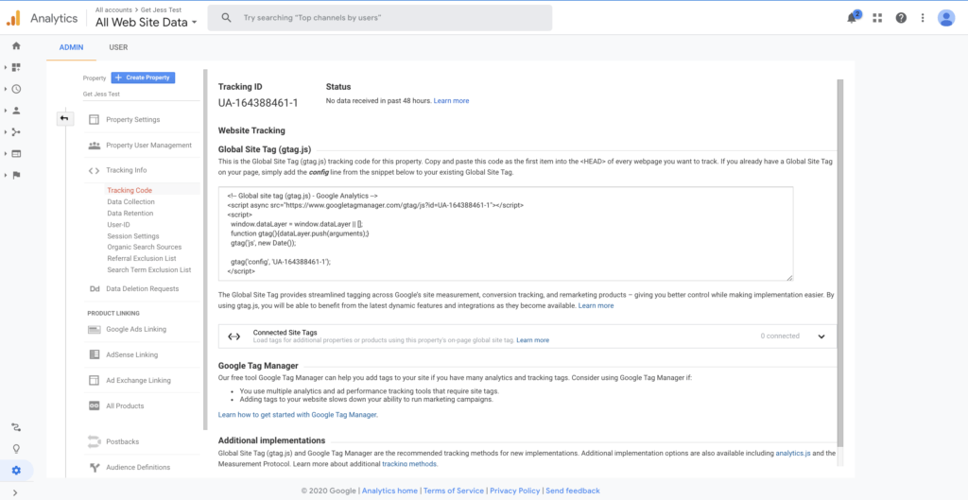The height and width of the screenshot is (500, 968).
Task: Open the help question mark icon
Action: [901, 18]
